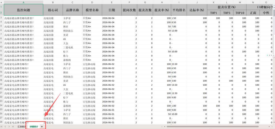Click horizontal scrollbar right arrow
Image resolution: width=275 pixels, height=129 pixels.
(269, 126)
